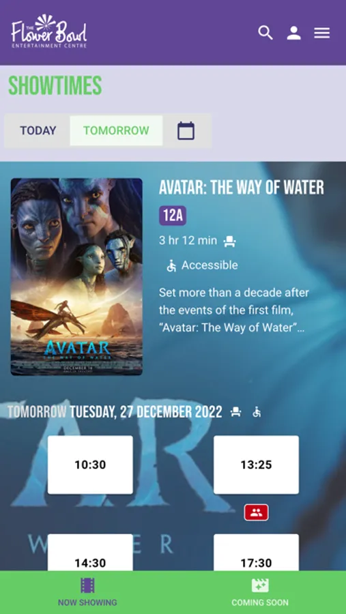Book the 17:30 showing
Screen dimensions: 346x614
pos(257,553)
